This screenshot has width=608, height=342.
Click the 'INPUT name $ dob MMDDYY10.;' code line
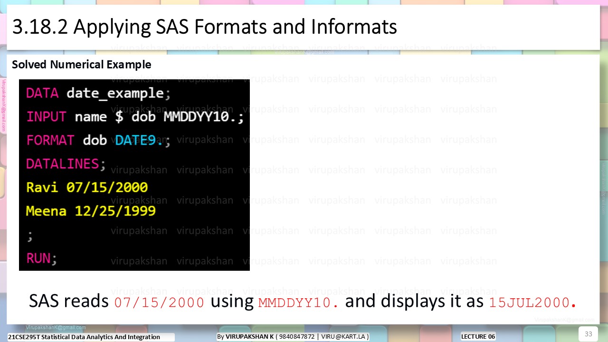coord(135,117)
